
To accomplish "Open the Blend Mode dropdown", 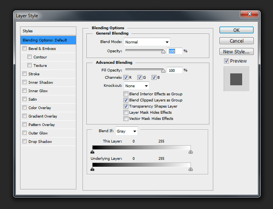I will tap(147, 42).
